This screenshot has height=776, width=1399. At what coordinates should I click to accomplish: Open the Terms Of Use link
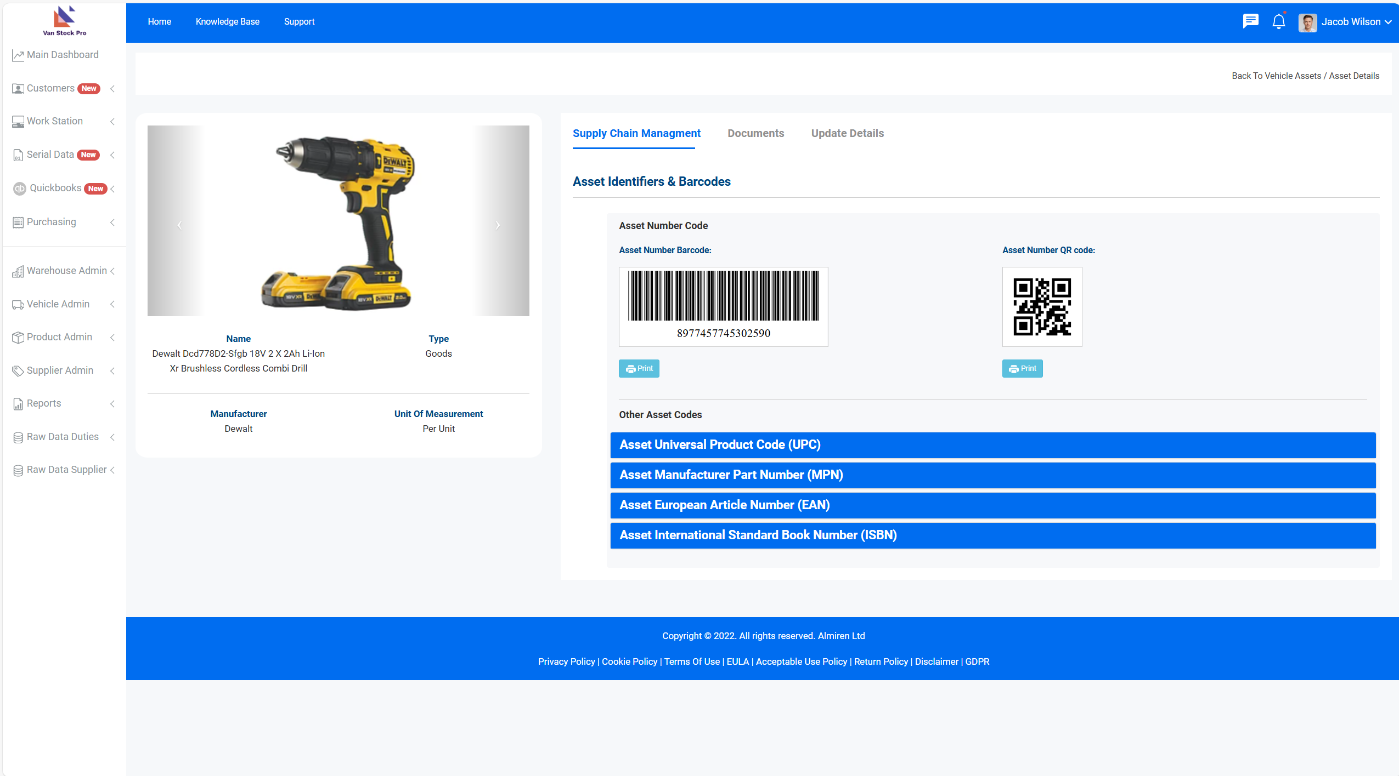click(x=692, y=662)
